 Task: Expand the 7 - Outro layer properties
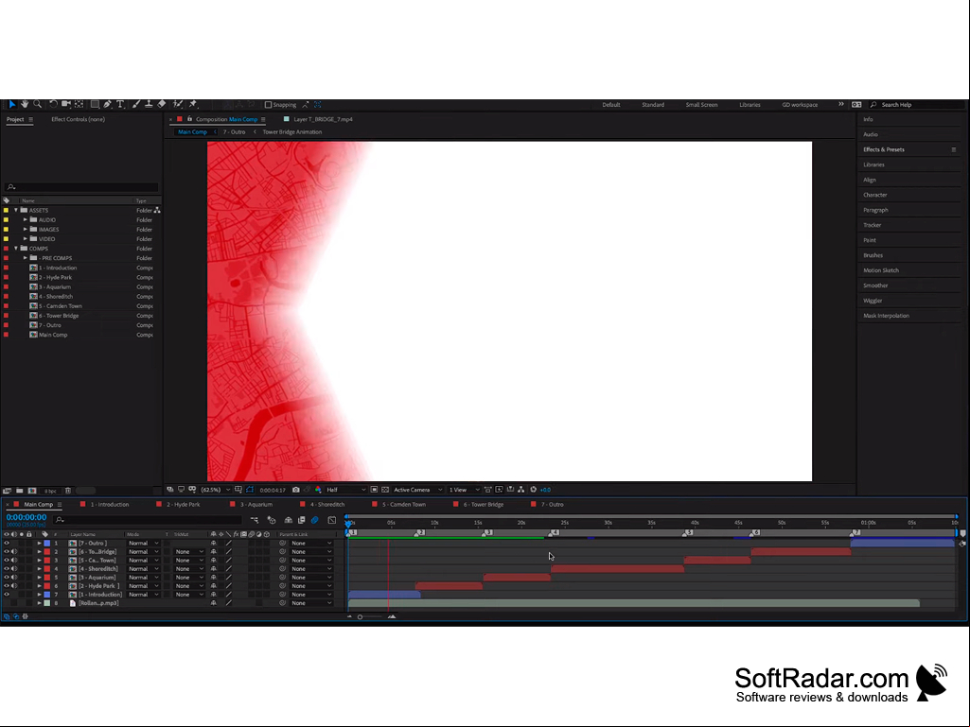39,544
